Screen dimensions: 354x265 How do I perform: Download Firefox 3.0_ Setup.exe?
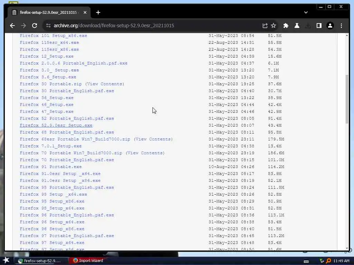point(49,70)
